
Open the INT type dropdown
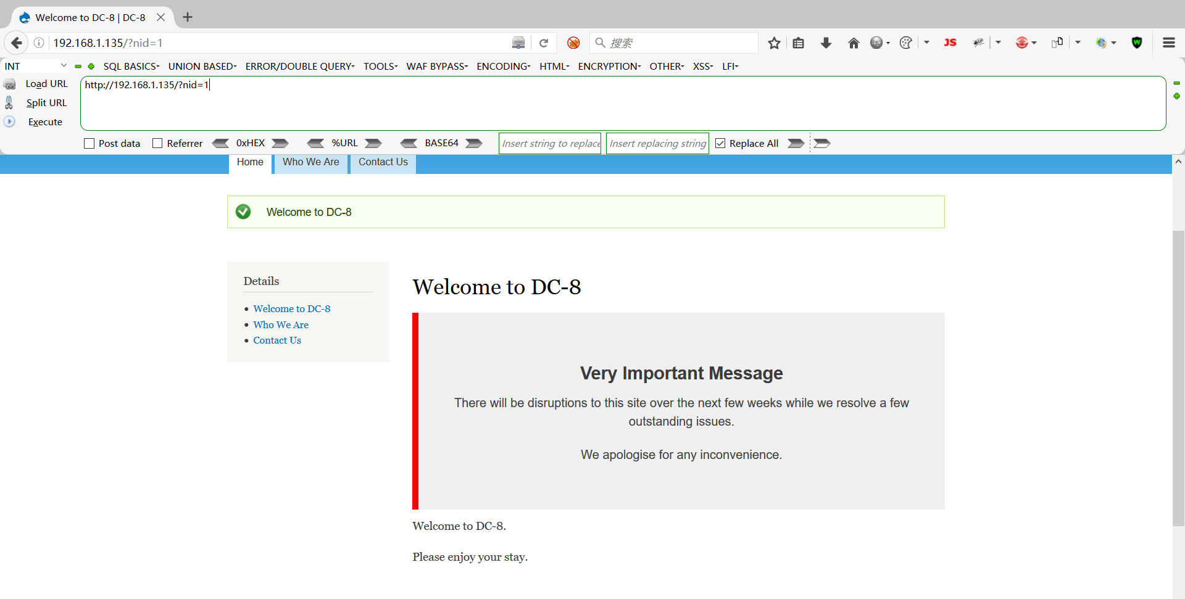tap(36, 66)
